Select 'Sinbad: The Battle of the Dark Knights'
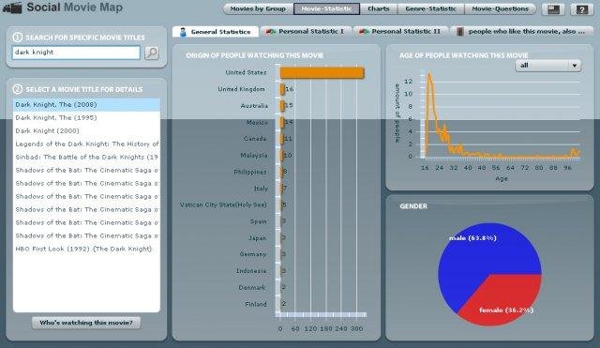This screenshot has height=348, width=600. [x=86, y=157]
